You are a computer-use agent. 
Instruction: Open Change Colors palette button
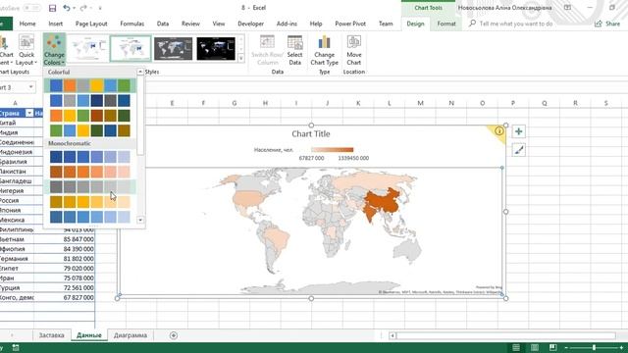click(54, 50)
